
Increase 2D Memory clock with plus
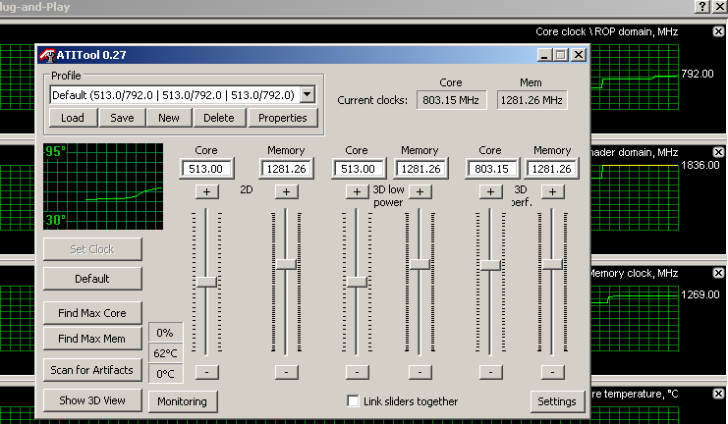287,191
